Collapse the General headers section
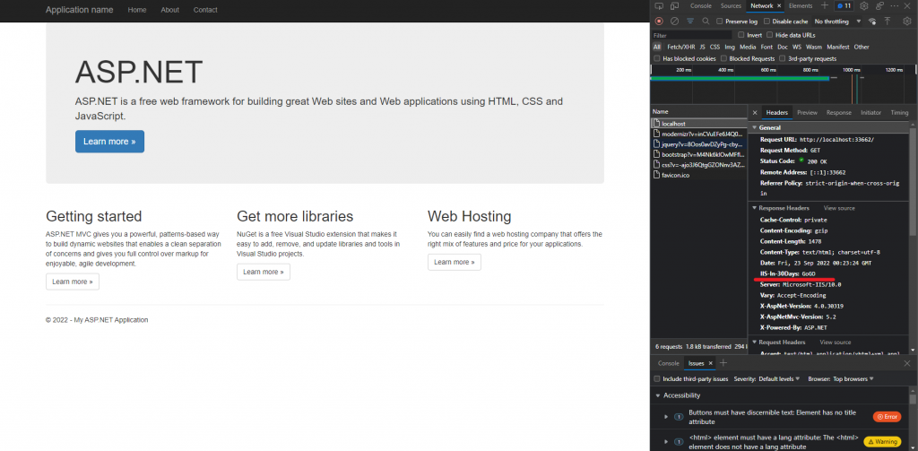 pyautogui.click(x=755, y=127)
